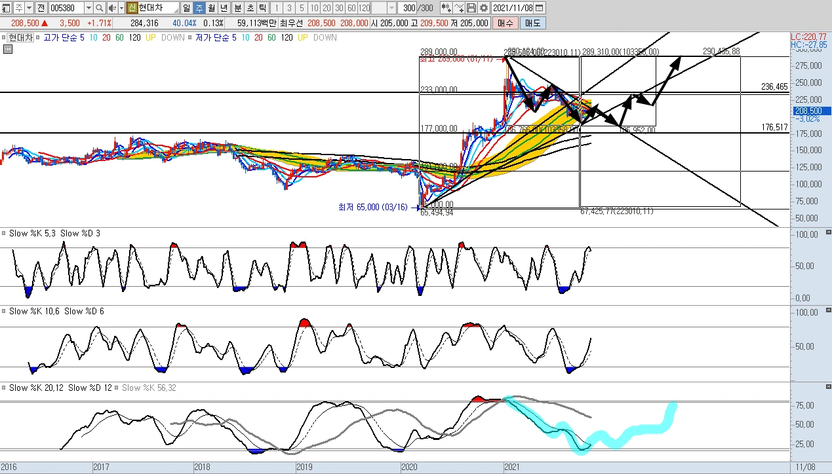Click the 저가 단순 legend text
832x474 pixels.
point(213,37)
